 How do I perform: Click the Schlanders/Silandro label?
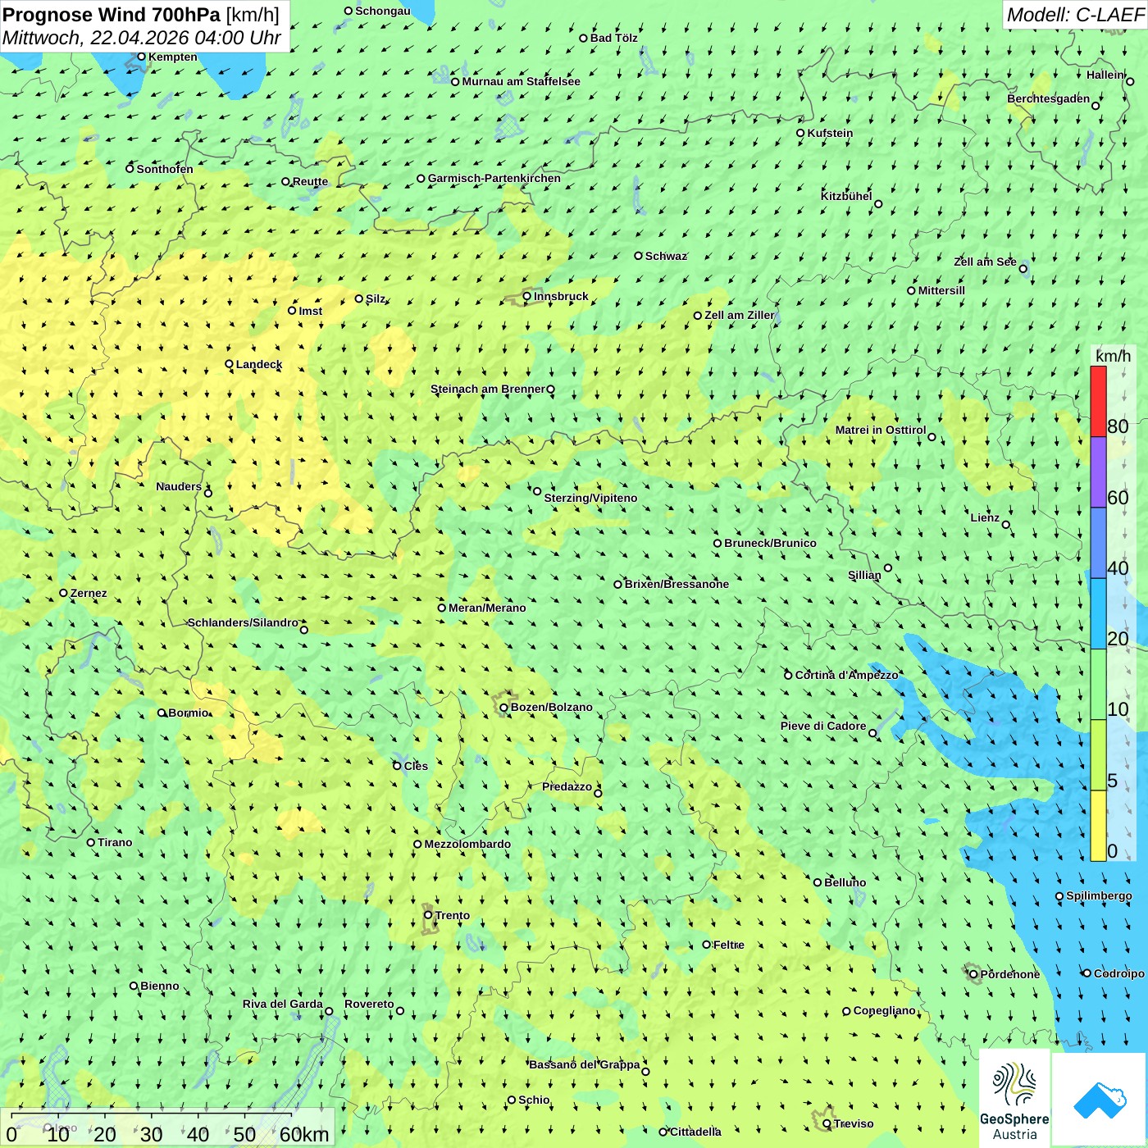[243, 622]
